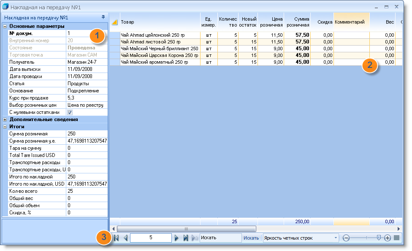Collapse the Основные параметры section
The height and width of the screenshot is (251, 412).
(x=5, y=26)
